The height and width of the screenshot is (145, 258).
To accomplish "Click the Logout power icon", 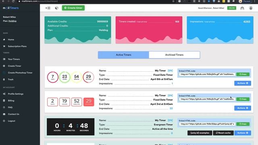I will click(4, 121).
